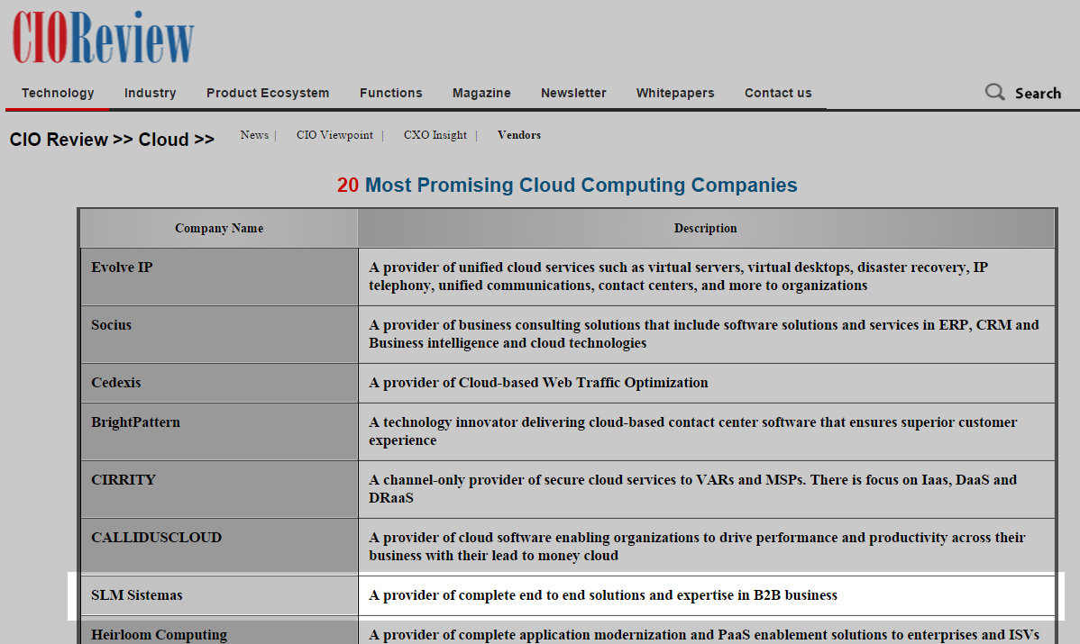The width and height of the screenshot is (1080, 644).
Task: Click the Cedexis Web Traffic Optimization description
Action: 538,383
